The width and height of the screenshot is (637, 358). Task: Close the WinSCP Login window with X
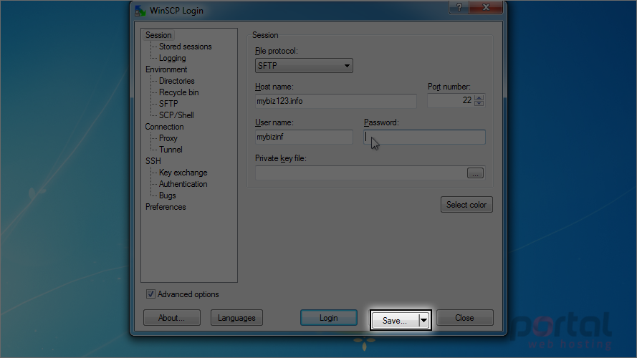coord(486,7)
